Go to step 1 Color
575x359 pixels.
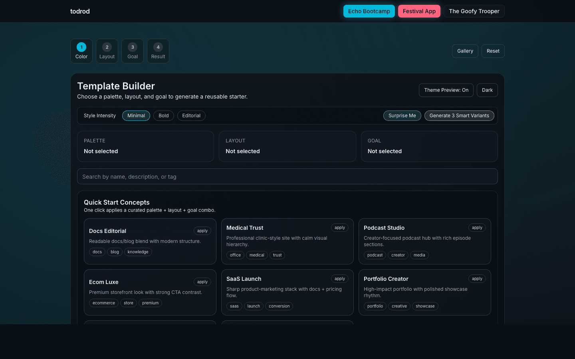[81, 51]
